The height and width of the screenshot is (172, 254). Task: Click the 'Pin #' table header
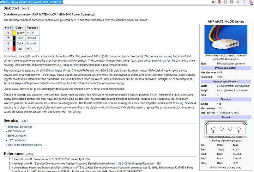point(8,28)
